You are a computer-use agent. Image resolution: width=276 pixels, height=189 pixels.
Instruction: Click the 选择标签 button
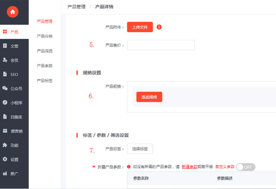(140, 149)
